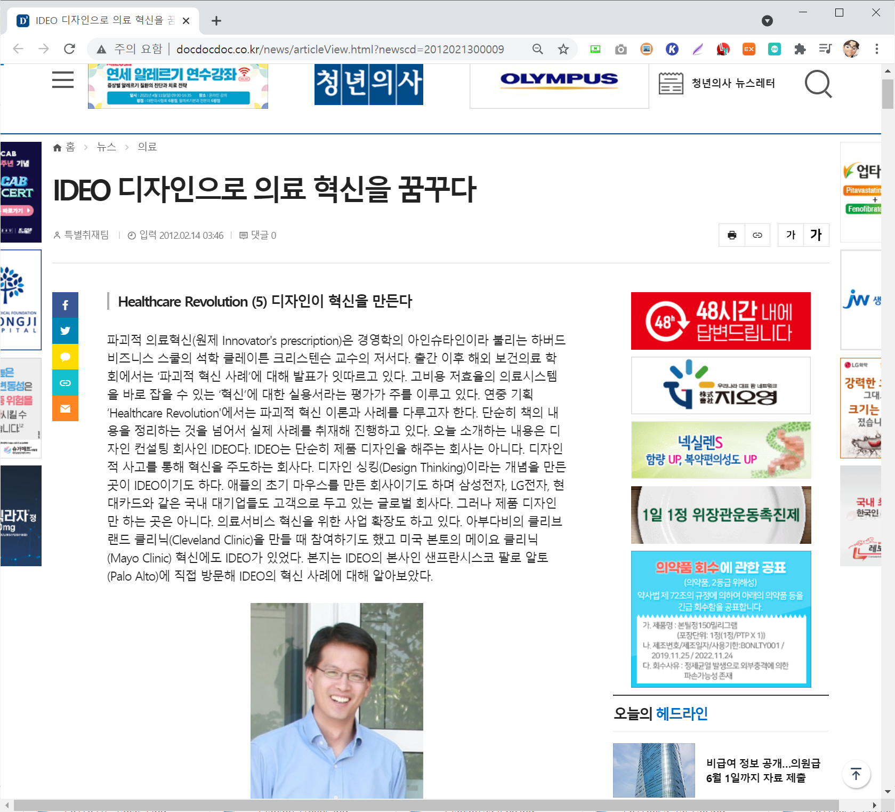Jump to comments via 댓글 0
Viewport: 895px width, 812px height.
(257, 235)
